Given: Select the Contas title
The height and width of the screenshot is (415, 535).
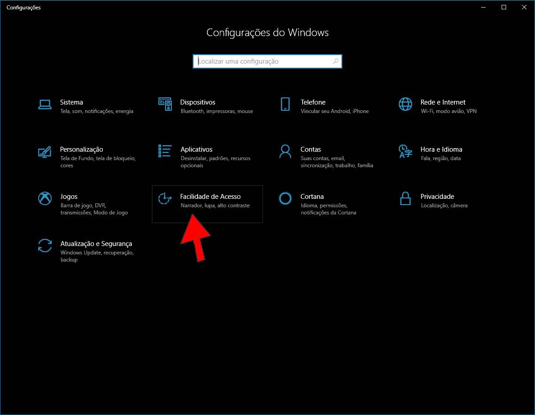Looking at the screenshot, I should [x=311, y=149].
